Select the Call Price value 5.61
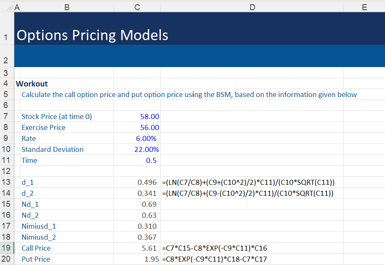The image size is (385, 265). tap(137, 248)
